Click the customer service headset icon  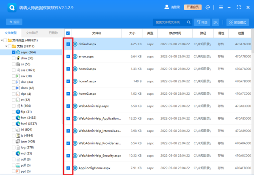[208, 7]
